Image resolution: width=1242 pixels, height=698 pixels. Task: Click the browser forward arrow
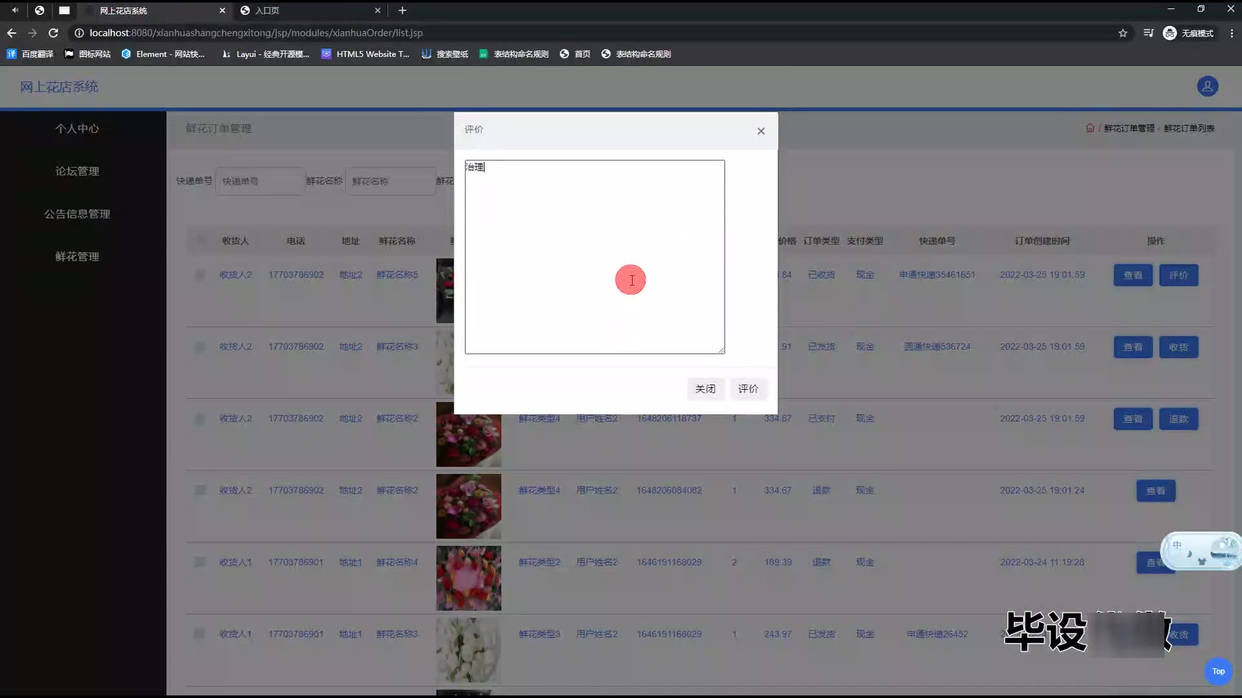pyautogui.click(x=32, y=33)
